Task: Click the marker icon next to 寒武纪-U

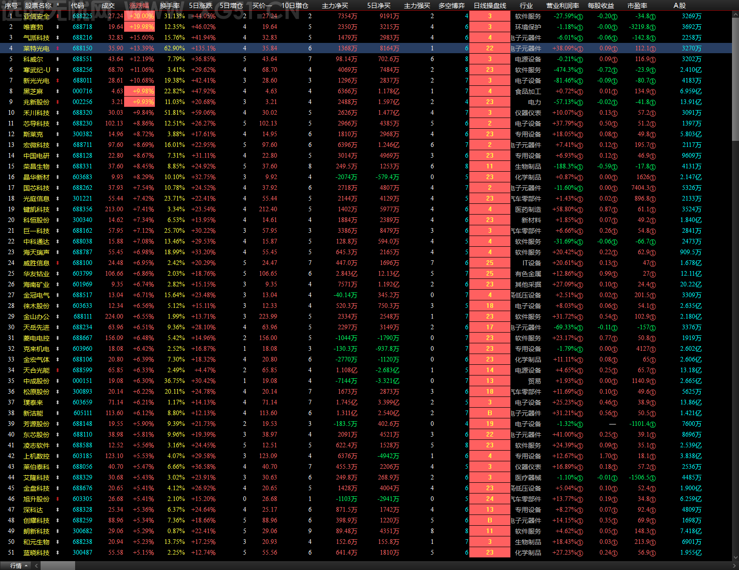Action: click(57, 70)
